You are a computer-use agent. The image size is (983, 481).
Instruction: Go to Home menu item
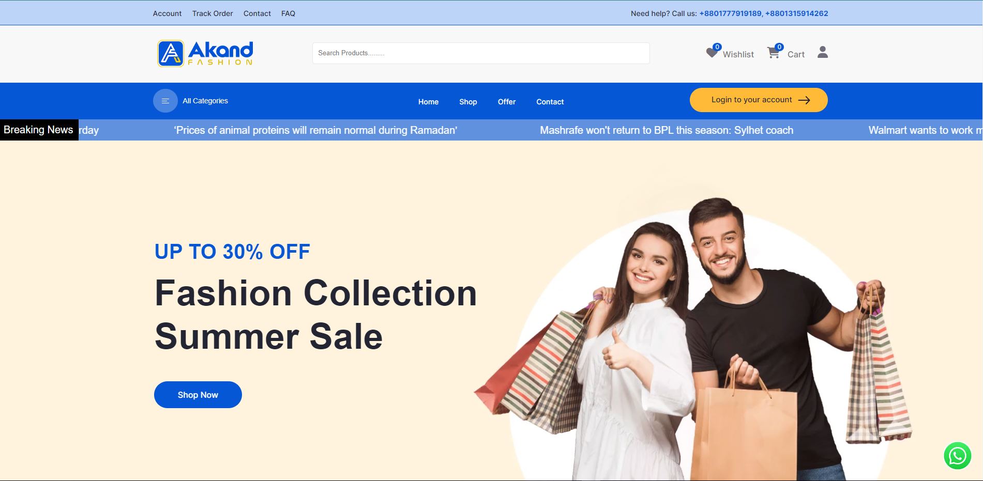coord(428,102)
